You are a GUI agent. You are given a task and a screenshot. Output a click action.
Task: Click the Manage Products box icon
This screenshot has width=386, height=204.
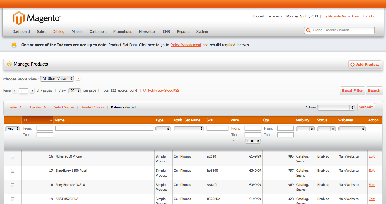coord(10,64)
